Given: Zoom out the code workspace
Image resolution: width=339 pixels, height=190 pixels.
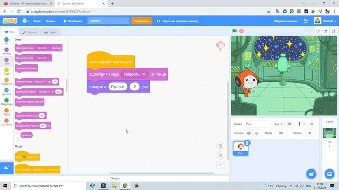Looking at the screenshot, I should pyautogui.click(x=220, y=156).
